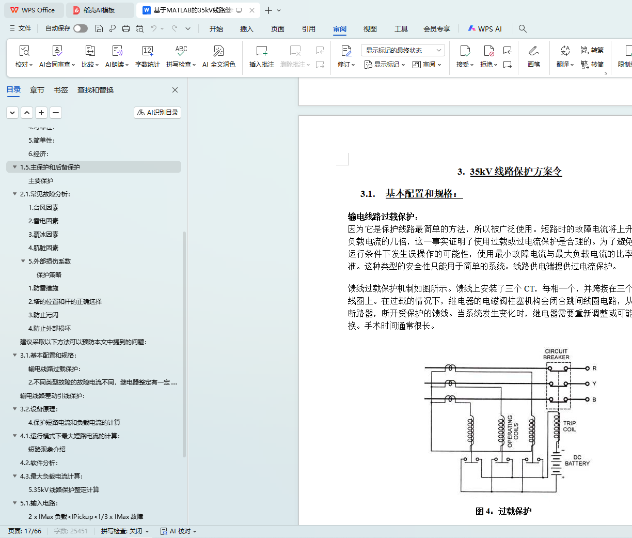Click the print icon in quick access toolbar
632x538 pixels.
click(126, 29)
